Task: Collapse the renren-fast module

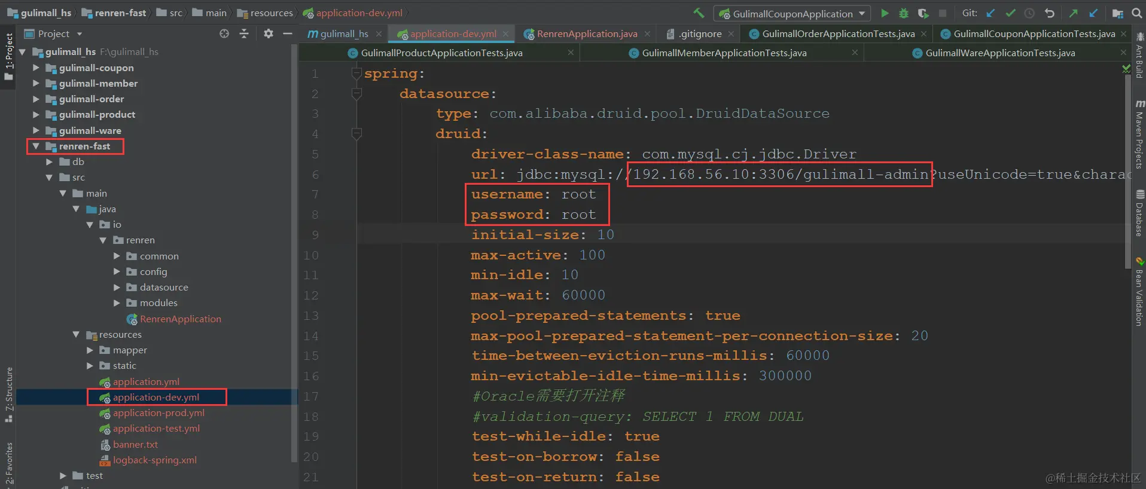Action: point(36,146)
